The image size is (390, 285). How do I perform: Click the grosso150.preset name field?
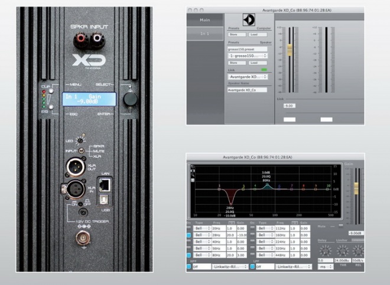point(248,49)
